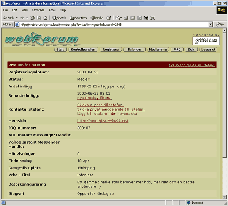
Task: Click the page icon in Address bar
Action: pos(17,25)
